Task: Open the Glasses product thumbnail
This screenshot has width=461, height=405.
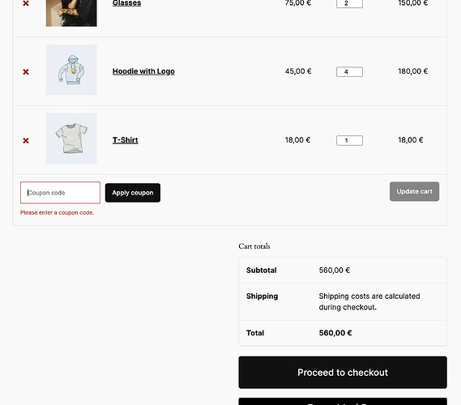Action: pos(71,13)
